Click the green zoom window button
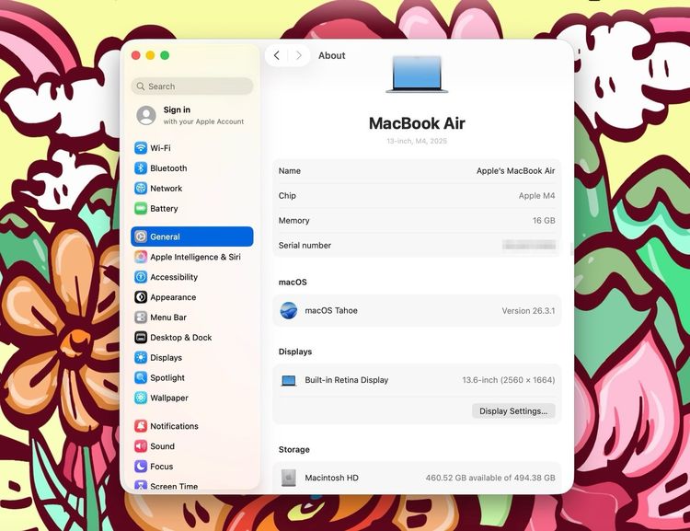Screen dimensions: 690x531 (x=165, y=55)
